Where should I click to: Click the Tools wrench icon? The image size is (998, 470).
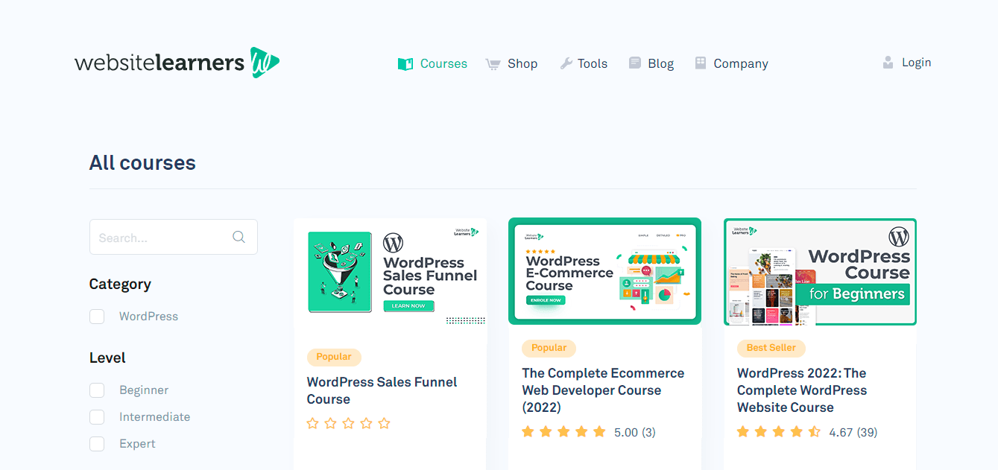(566, 64)
